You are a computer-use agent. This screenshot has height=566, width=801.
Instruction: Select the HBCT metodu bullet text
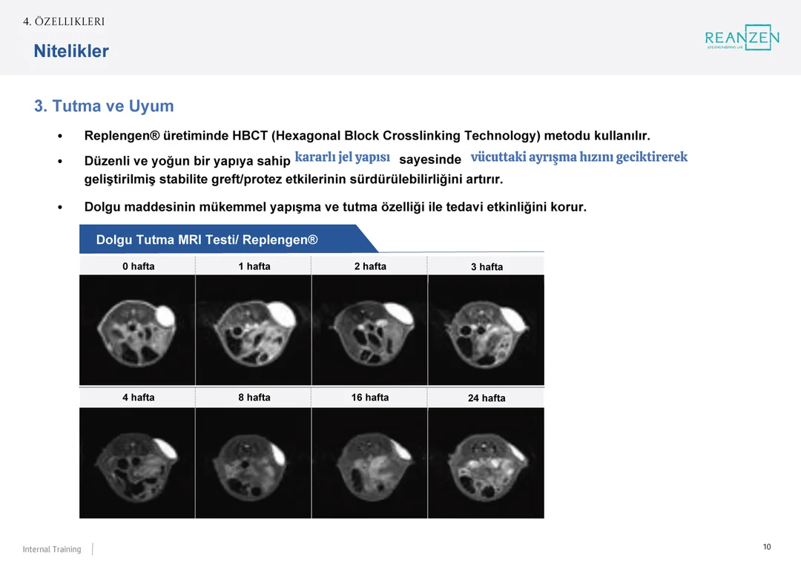(366, 136)
